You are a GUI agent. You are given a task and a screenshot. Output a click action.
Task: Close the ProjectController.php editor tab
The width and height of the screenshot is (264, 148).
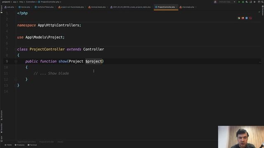177,7
